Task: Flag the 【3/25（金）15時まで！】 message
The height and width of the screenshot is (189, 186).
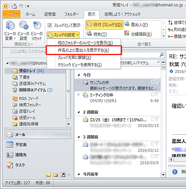Action: pos(157,119)
